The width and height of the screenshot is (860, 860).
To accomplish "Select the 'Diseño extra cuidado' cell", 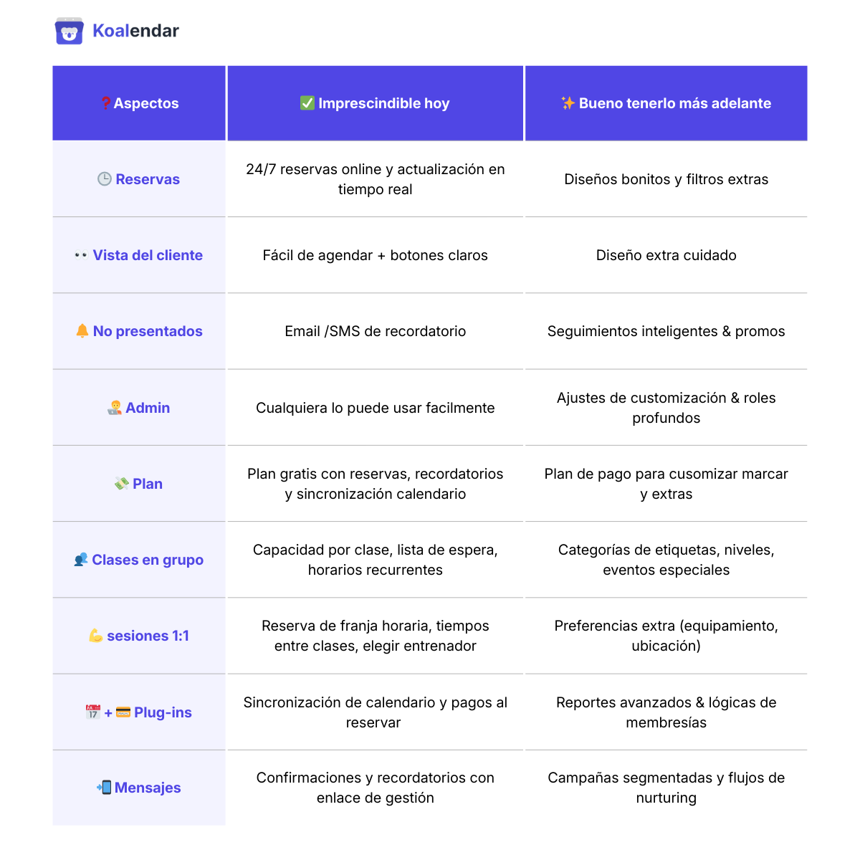I will click(666, 255).
